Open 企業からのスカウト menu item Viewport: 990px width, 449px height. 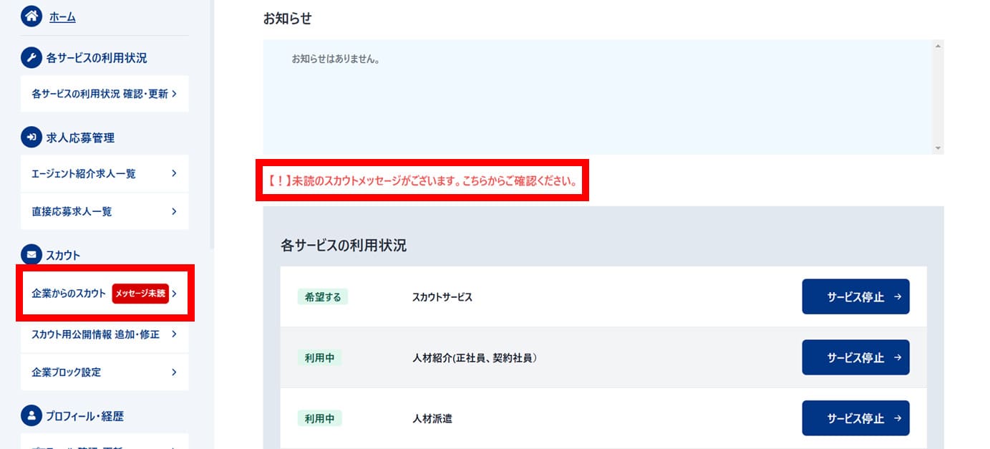point(69,293)
